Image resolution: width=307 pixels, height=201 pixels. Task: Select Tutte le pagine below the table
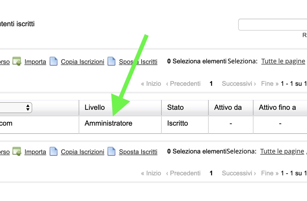tap(282, 151)
